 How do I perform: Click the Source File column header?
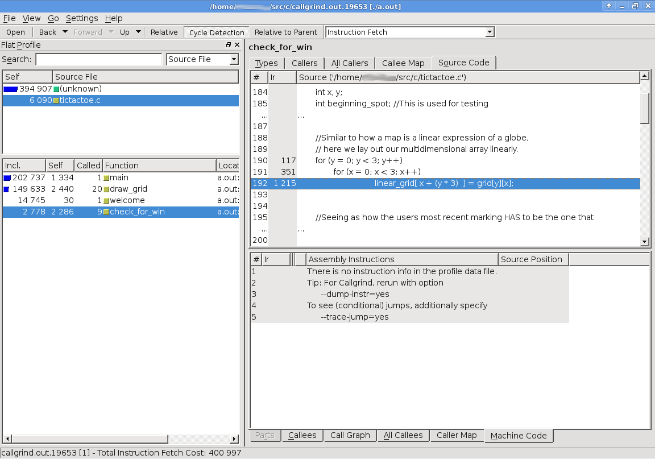(x=146, y=77)
